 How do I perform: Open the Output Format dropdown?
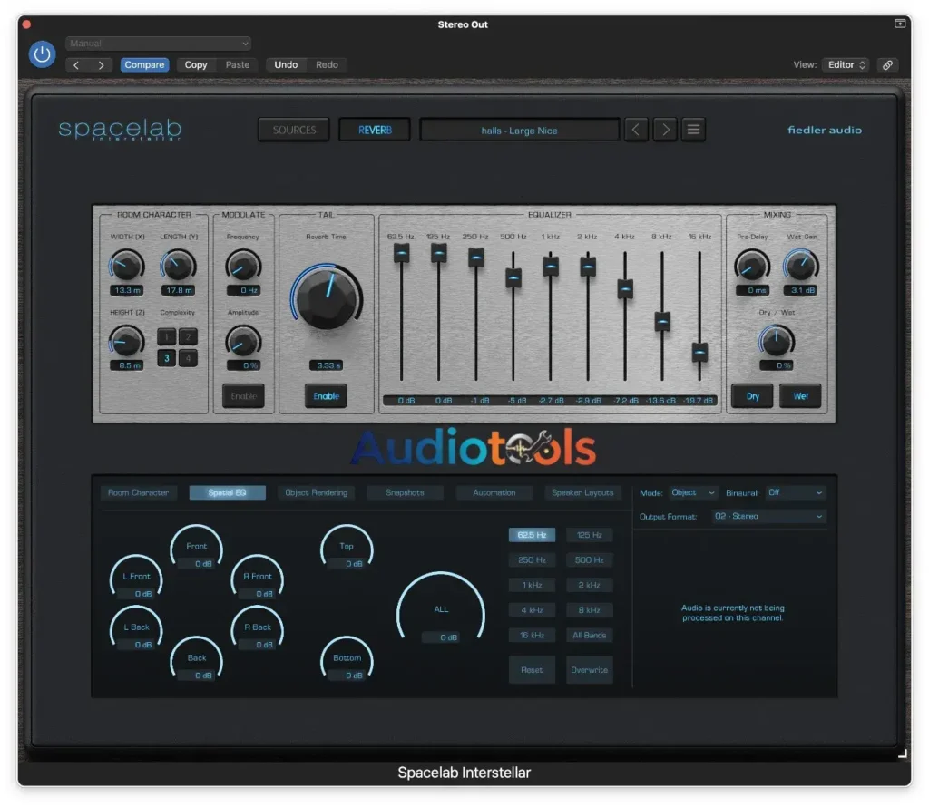click(x=768, y=514)
